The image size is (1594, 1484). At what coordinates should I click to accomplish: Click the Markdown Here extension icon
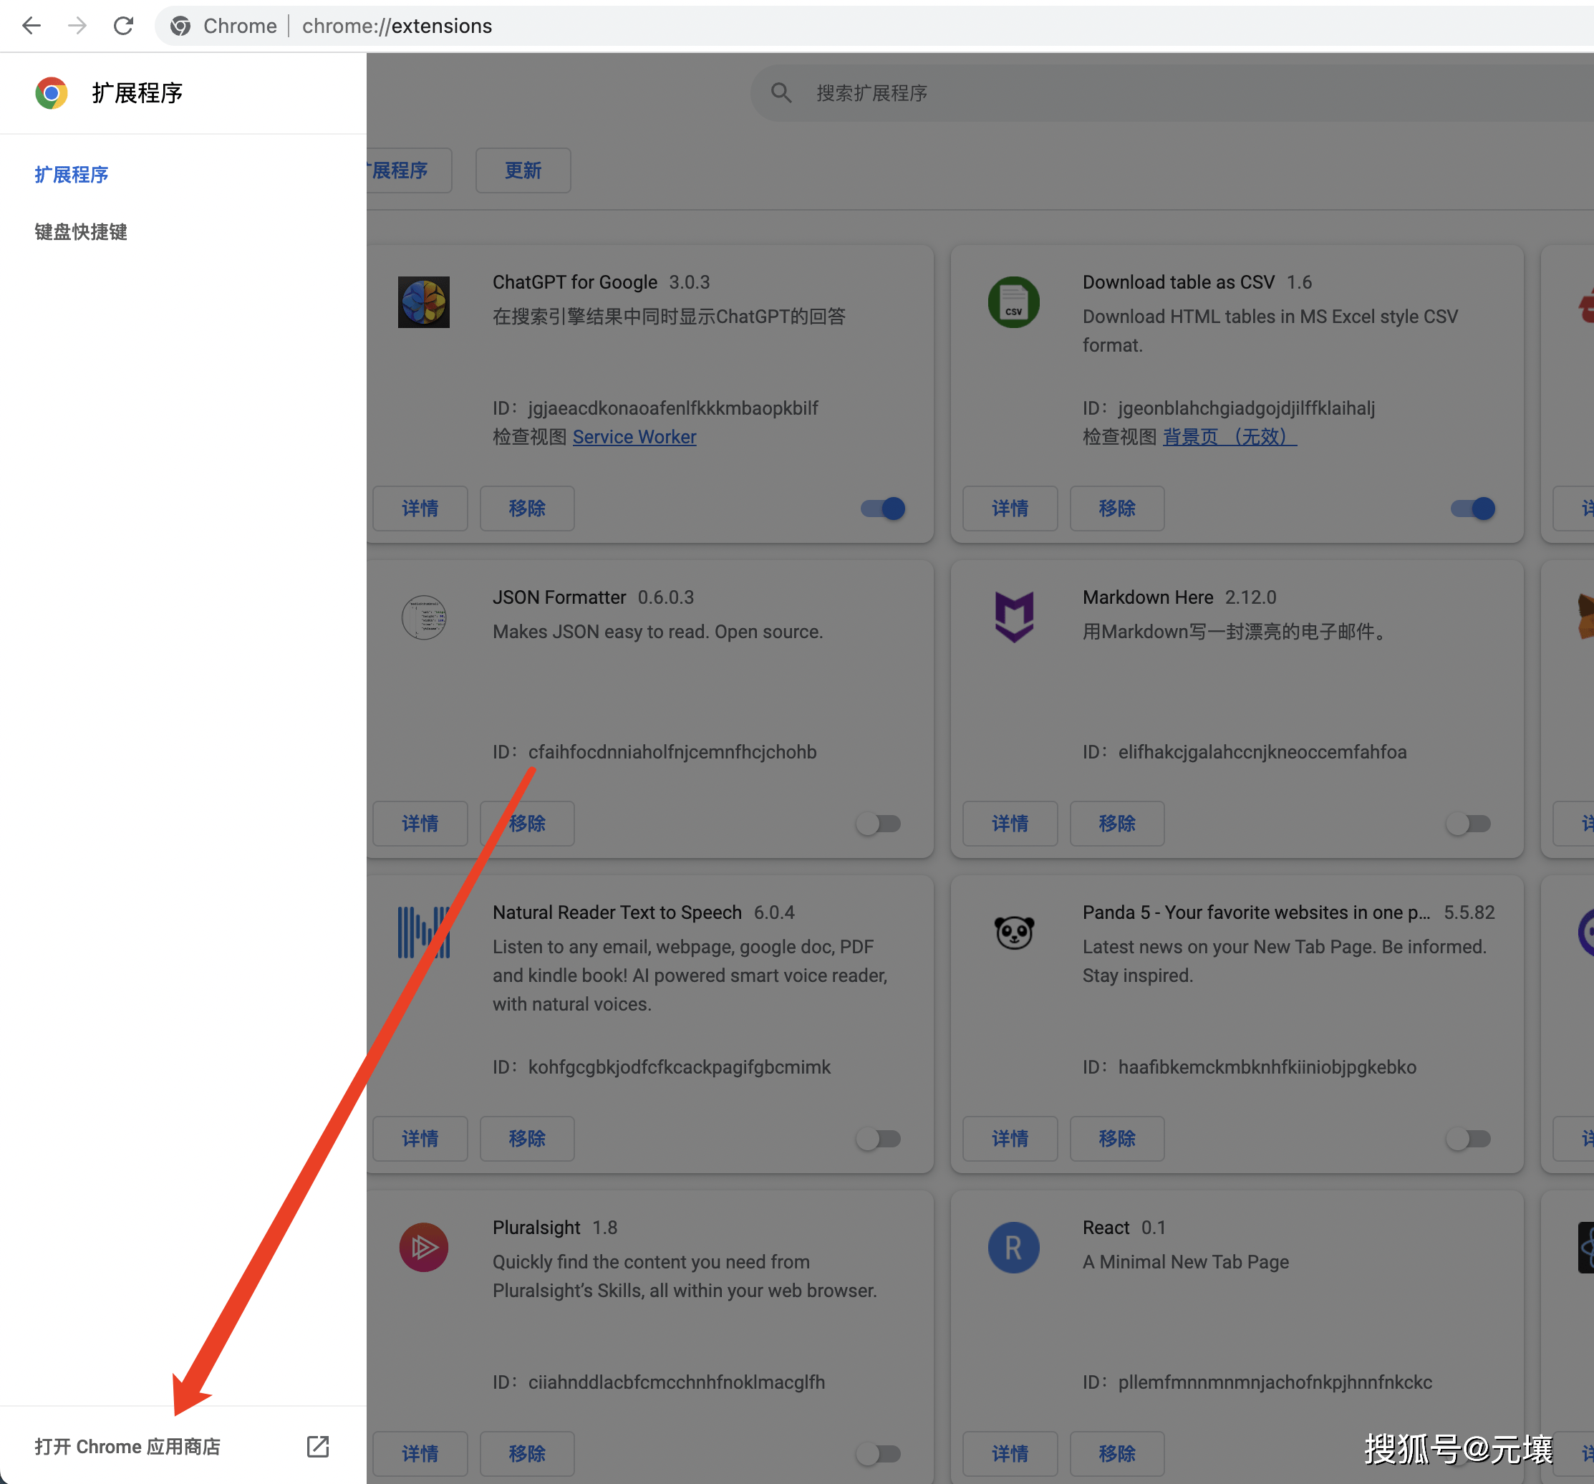tap(1013, 616)
